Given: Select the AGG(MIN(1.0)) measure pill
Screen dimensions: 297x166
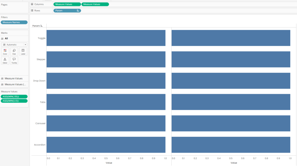Looking at the screenshot, I should [x=14, y=101].
